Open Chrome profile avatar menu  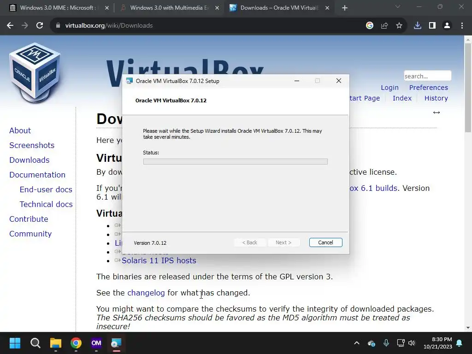tap(447, 26)
